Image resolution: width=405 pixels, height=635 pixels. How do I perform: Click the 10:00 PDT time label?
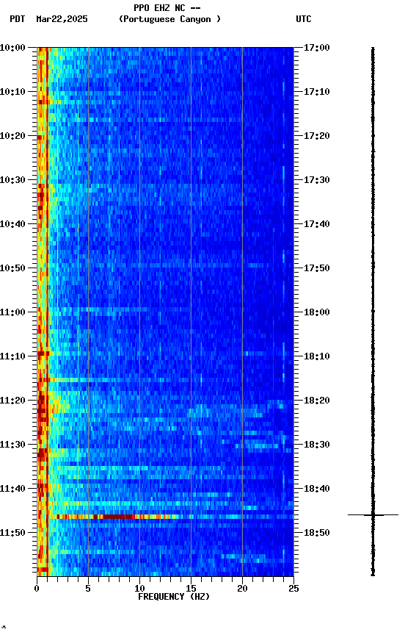tap(12, 48)
